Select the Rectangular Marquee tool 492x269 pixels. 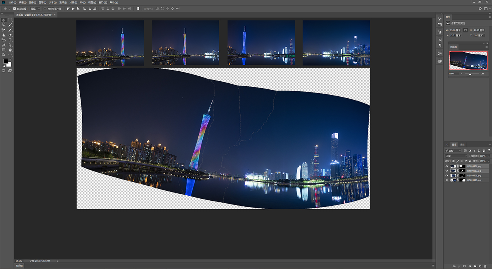pyautogui.click(x=10, y=20)
